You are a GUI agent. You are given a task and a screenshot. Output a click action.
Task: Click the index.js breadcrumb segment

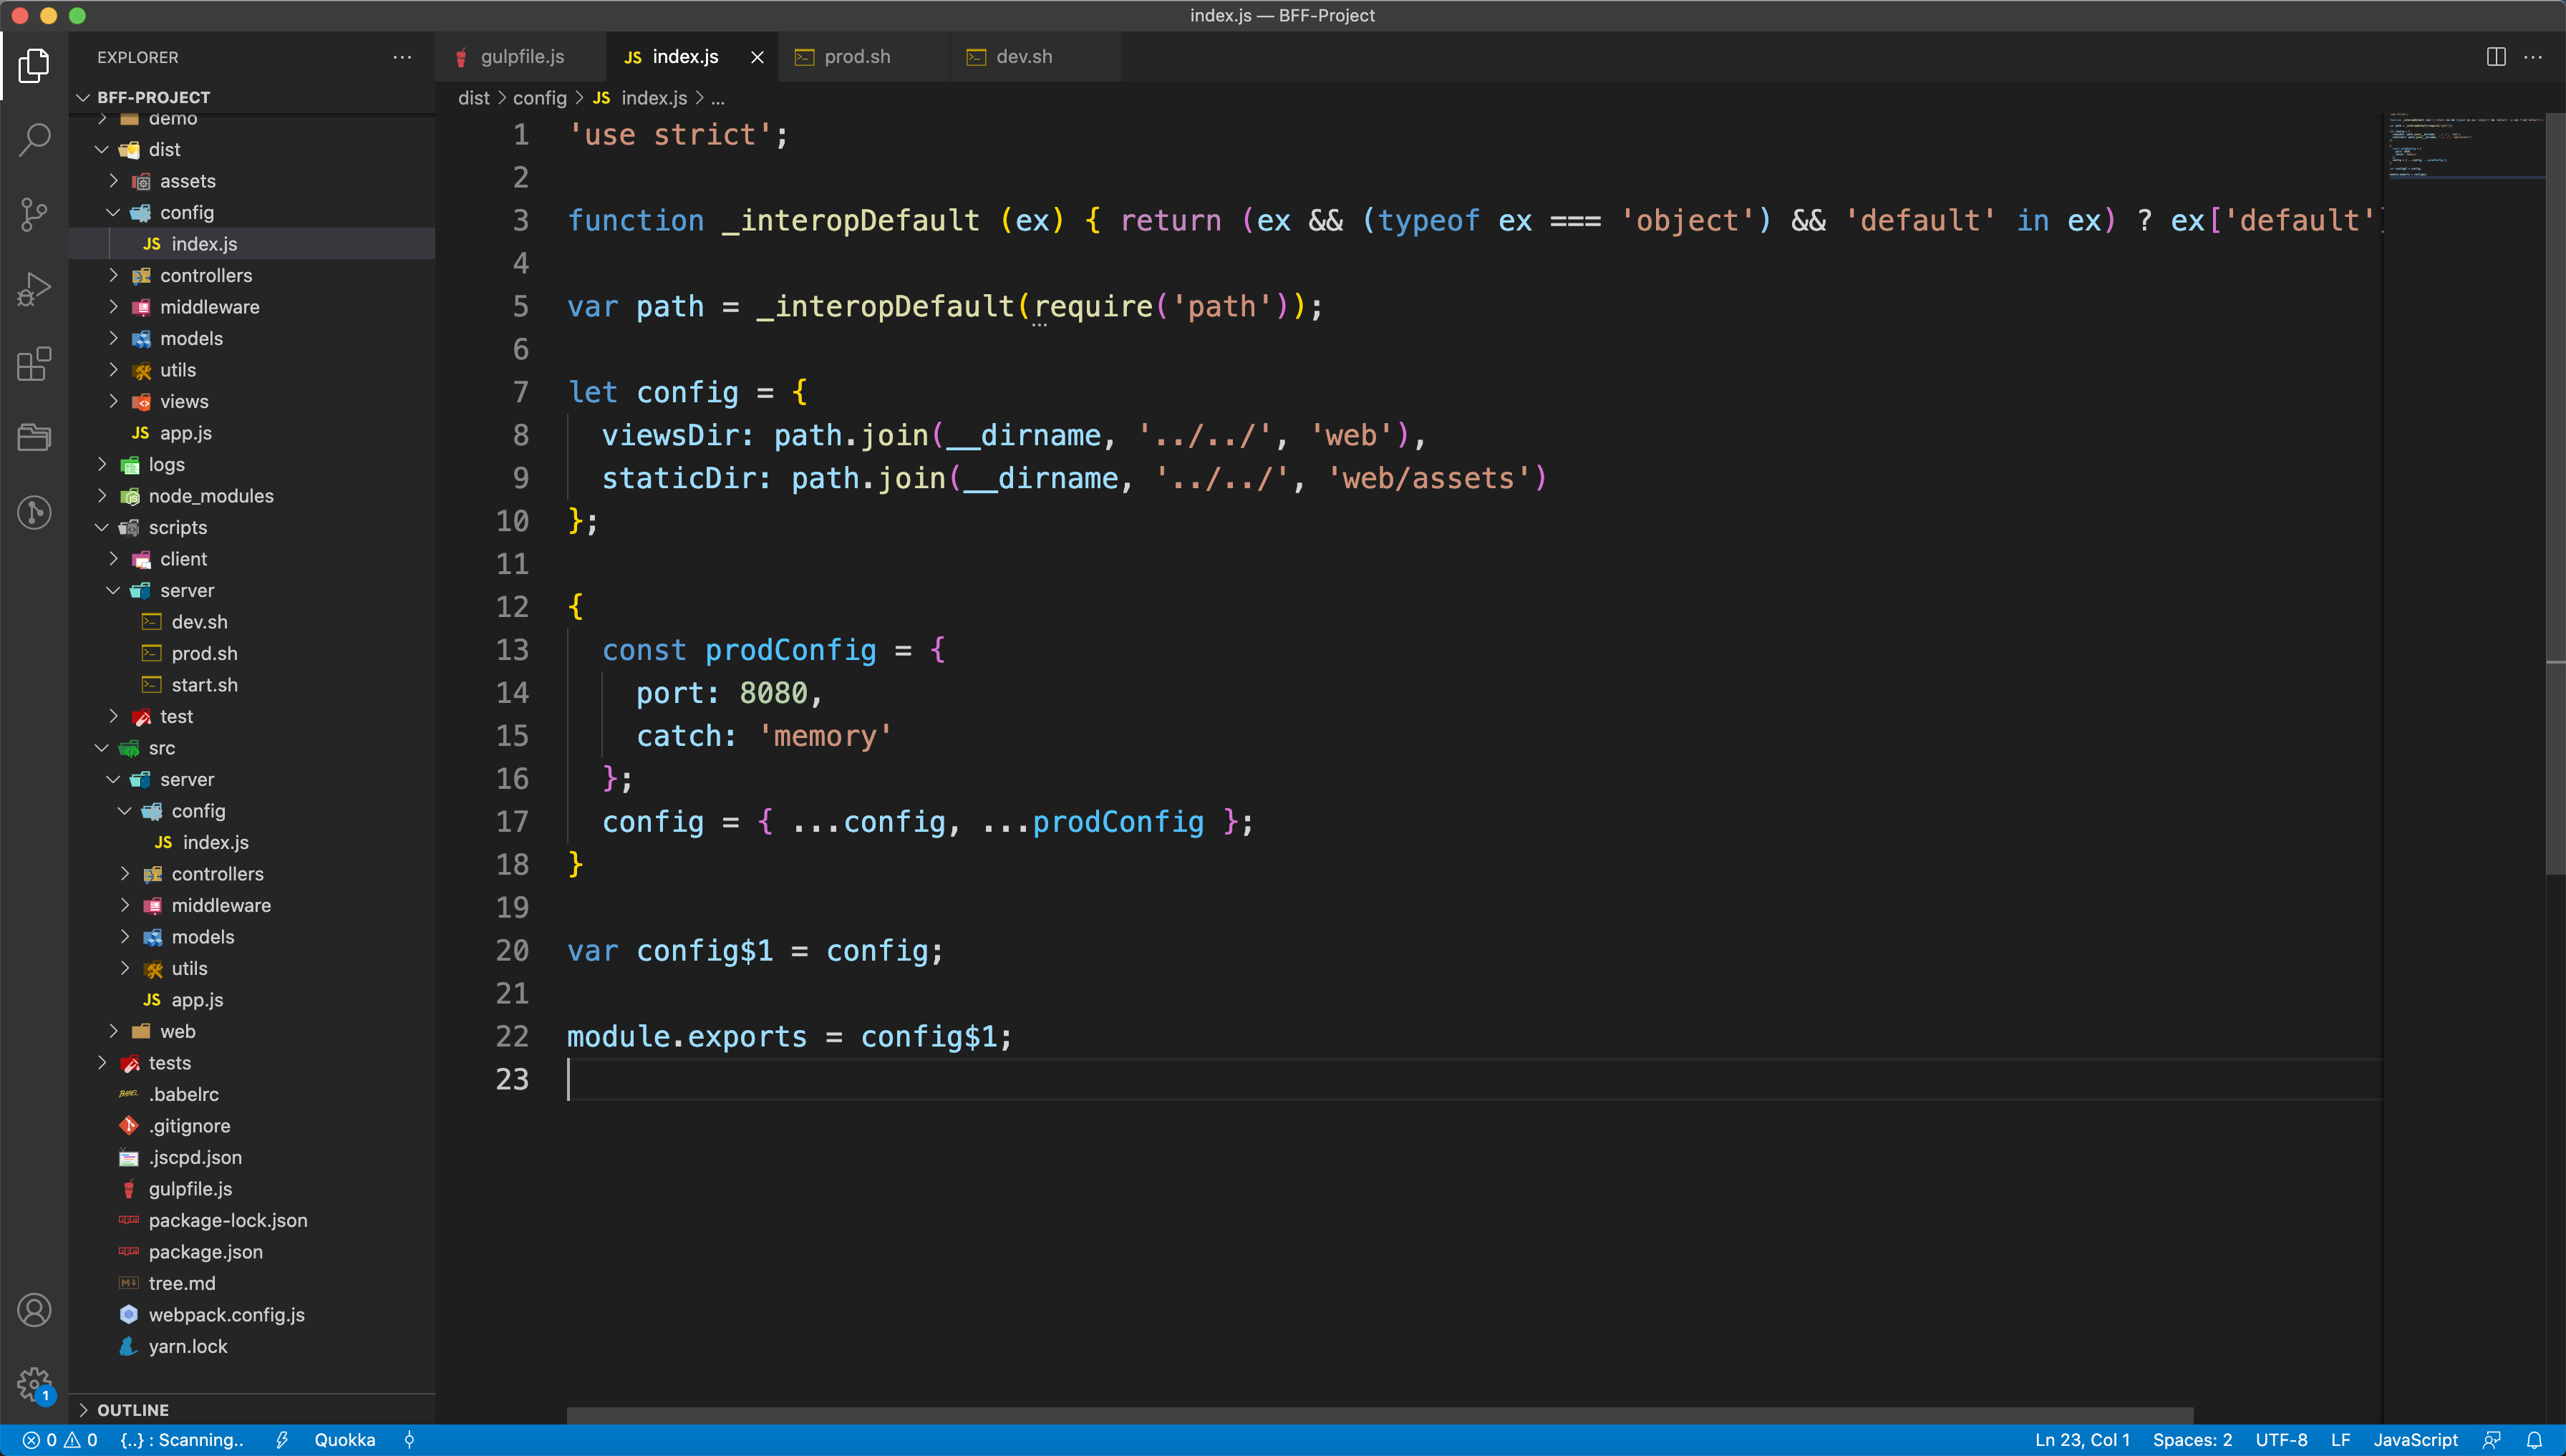[640, 98]
